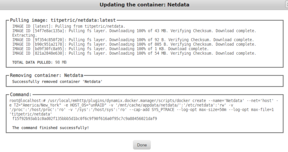Click the log line for image 54f7e8ac135a

[x=134, y=31]
